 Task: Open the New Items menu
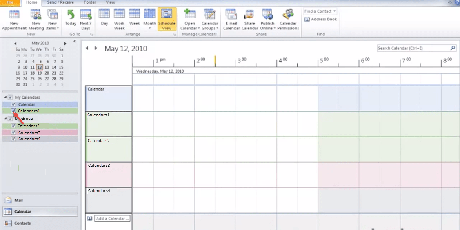point(53,19)
